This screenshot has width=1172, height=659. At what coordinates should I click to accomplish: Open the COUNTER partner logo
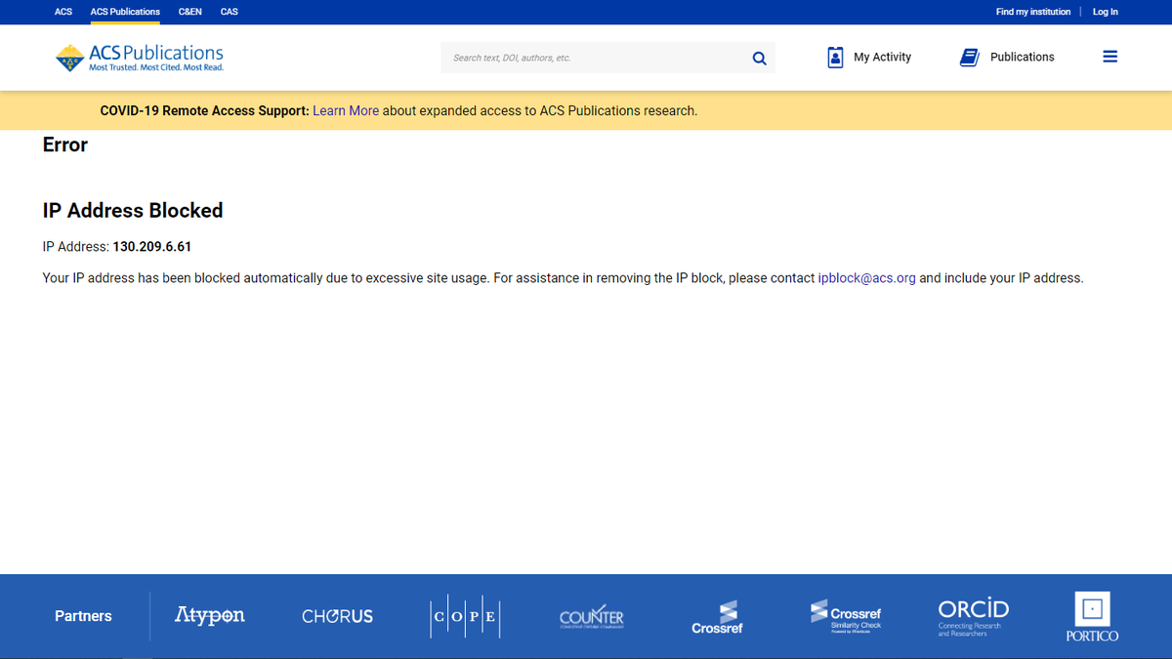pos(591,616)
